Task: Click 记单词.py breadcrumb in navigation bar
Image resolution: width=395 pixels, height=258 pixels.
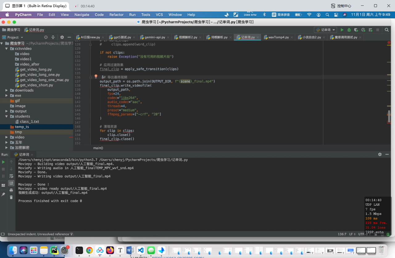Action: click(x=34, y=30)
